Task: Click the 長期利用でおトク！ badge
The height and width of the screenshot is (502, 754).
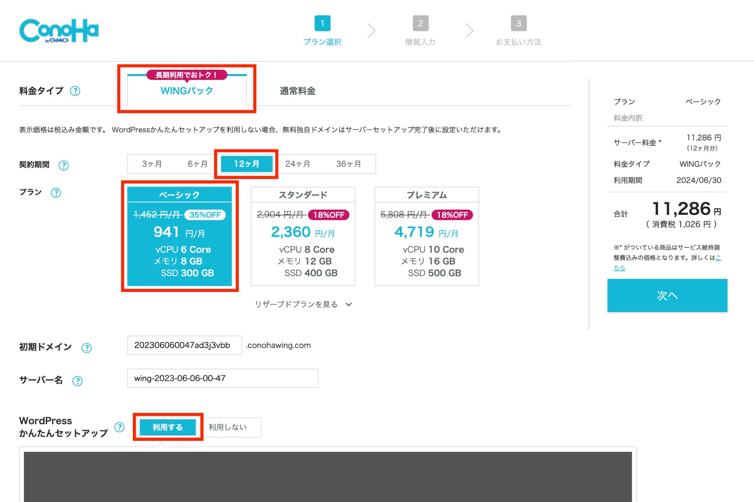Action: 187,75
